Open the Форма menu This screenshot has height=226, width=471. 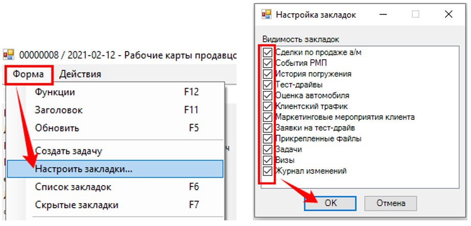(x=29, y=74)
